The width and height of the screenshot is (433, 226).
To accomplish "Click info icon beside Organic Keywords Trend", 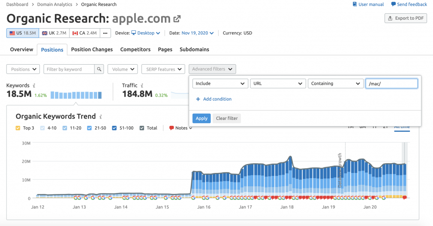I will (100, 117).
